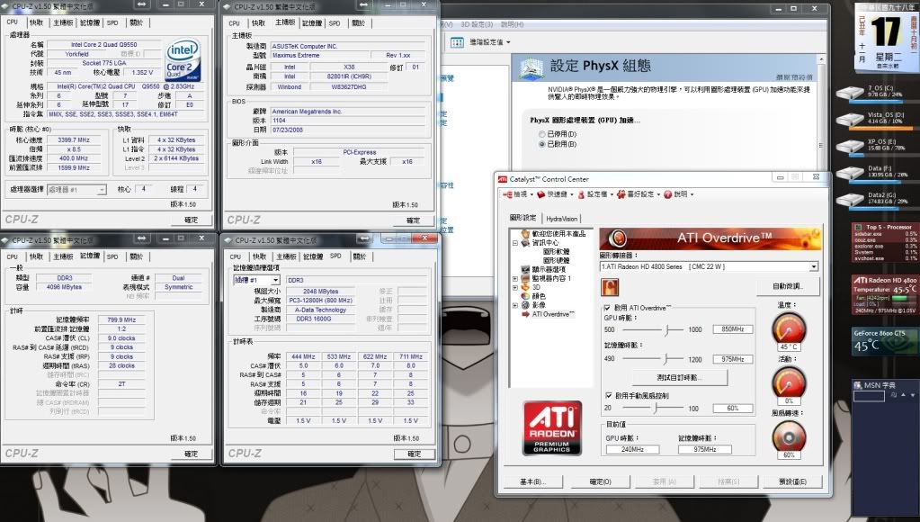Select 歡迎您使用本產品 in the Catalyst tree

click(558, 234)
